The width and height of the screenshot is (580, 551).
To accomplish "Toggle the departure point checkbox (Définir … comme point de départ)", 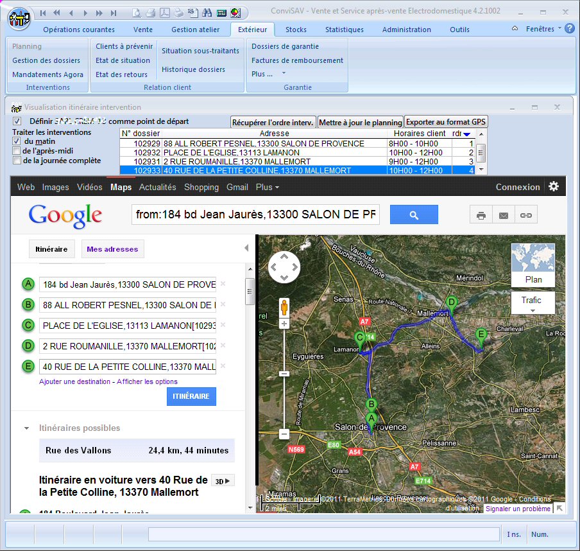I will [17, 121].
